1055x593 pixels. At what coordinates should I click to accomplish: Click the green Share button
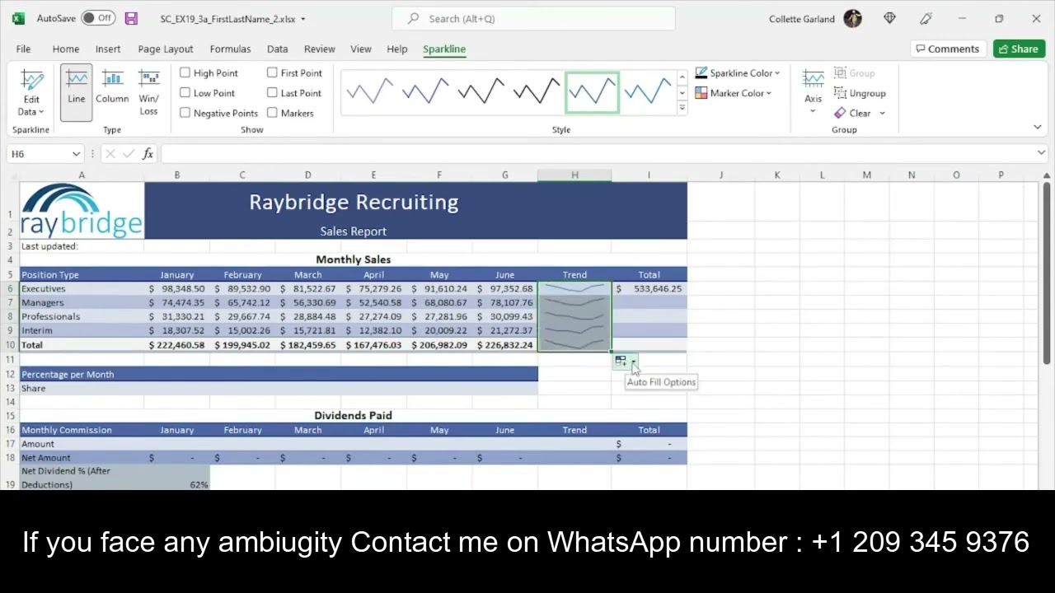1019,49
